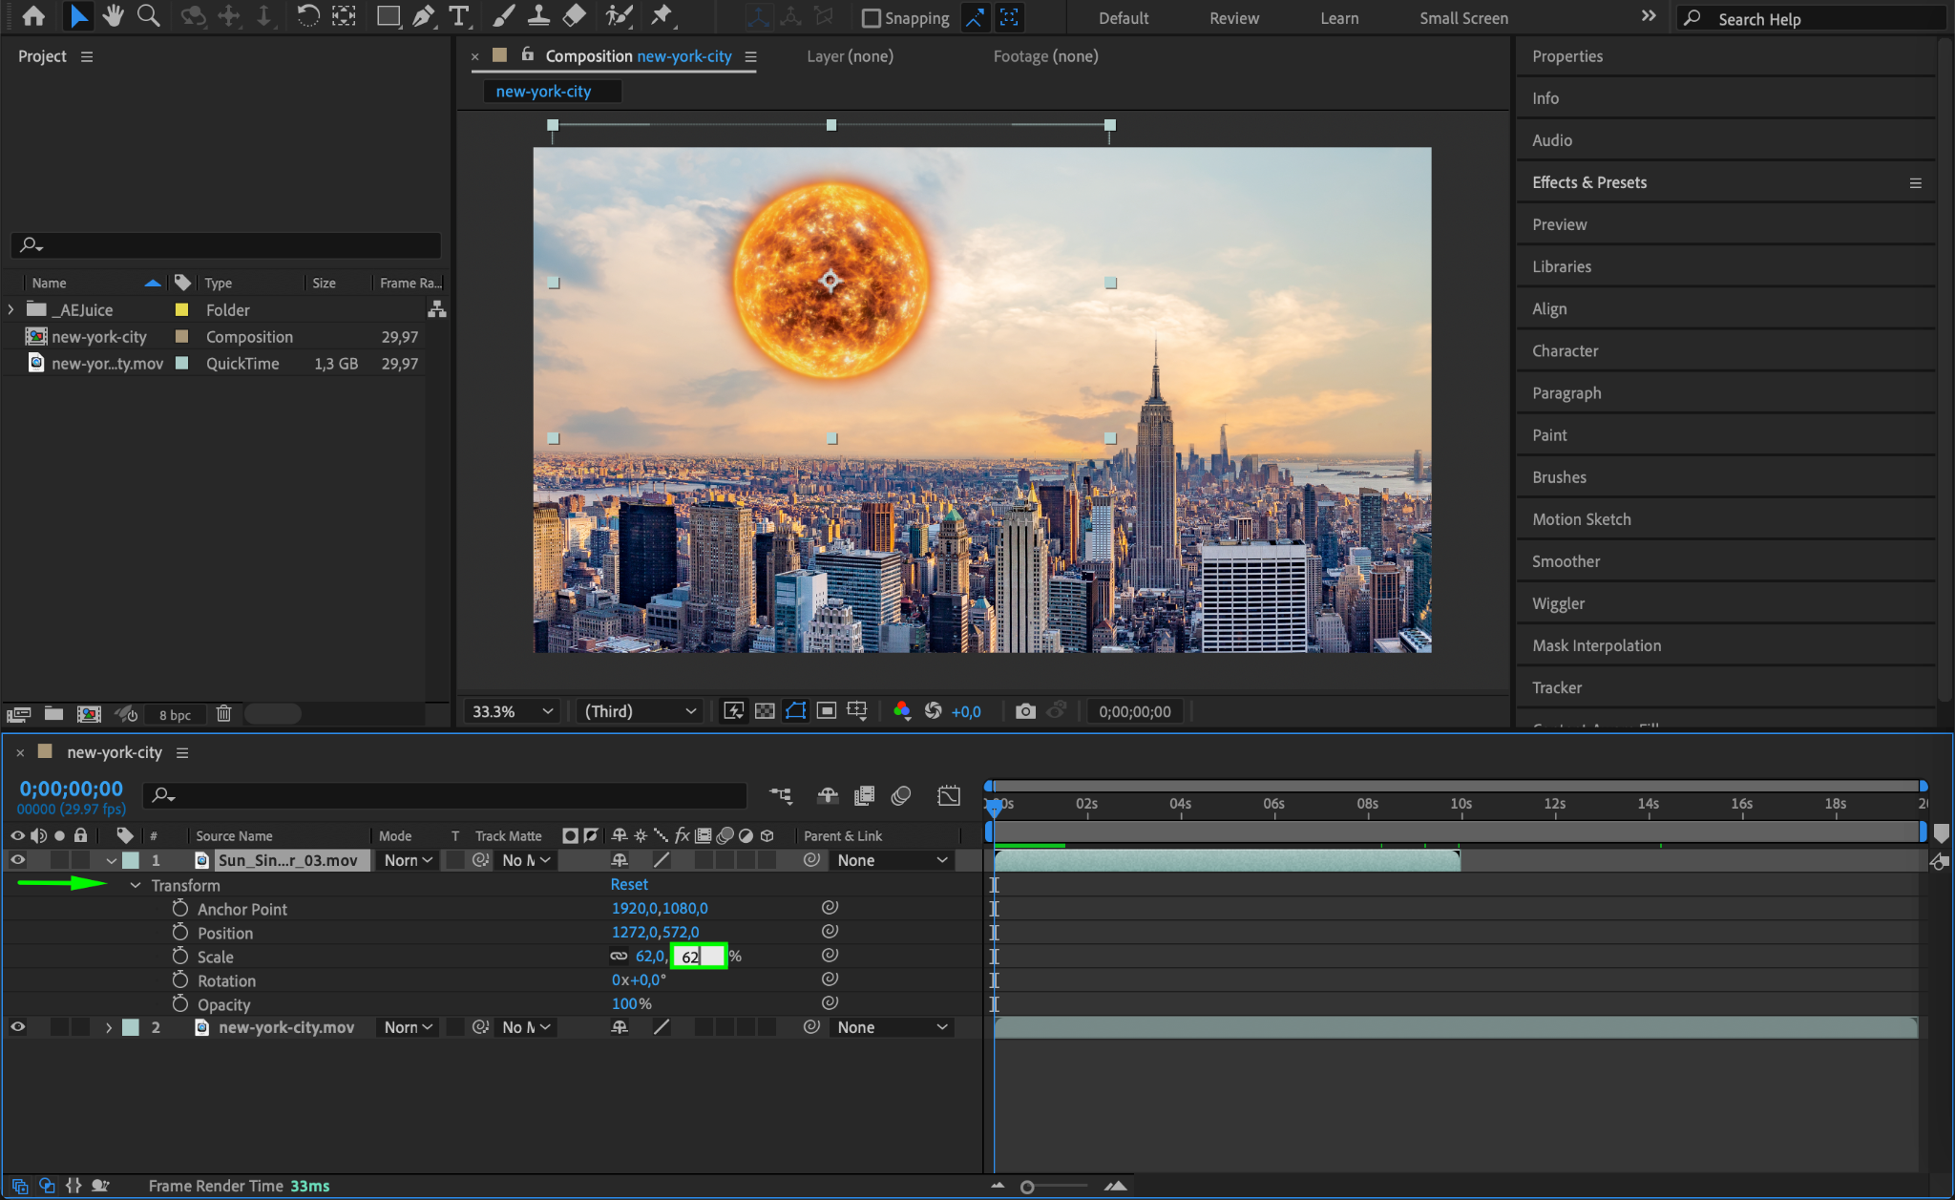Enable the Snapping checkbox

click(871, 18)
